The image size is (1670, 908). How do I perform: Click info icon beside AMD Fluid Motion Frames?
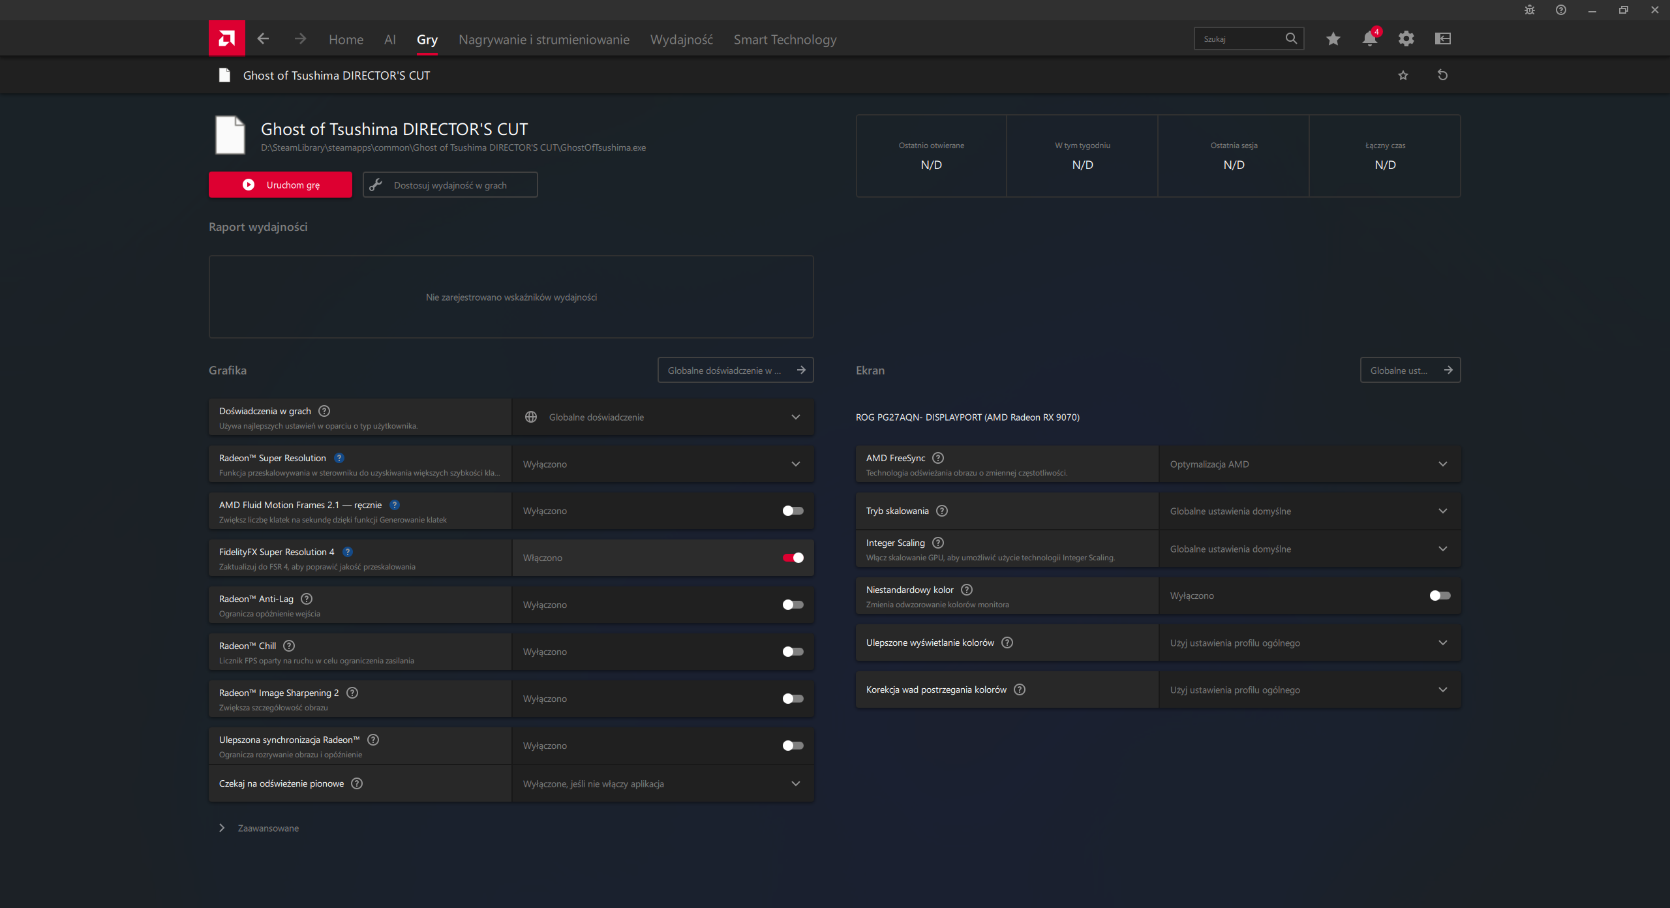click(395, 505)
